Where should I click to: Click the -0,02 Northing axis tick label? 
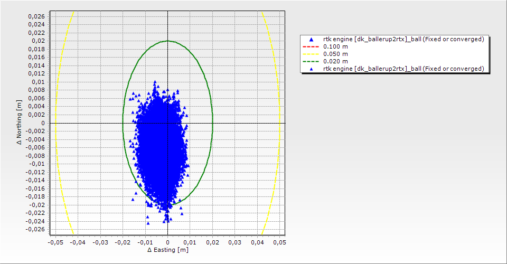click(x=37, y=205)
